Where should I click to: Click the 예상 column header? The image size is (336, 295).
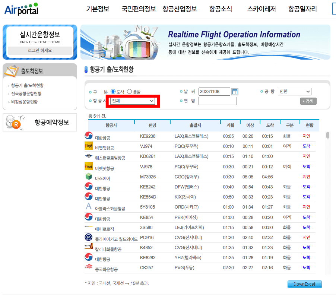[x=250, y=125]
